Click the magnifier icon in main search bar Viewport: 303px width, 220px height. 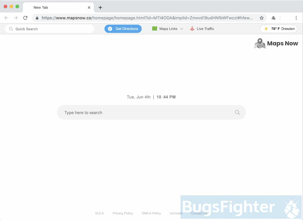pyautogui.click(x=237, y=113)
